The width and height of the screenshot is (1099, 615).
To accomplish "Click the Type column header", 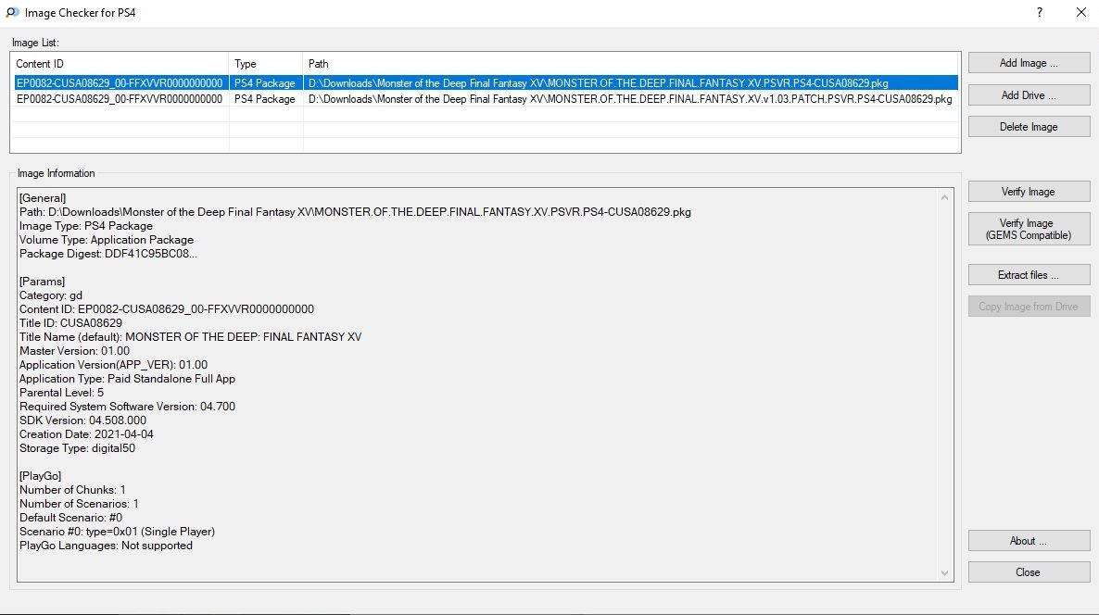I will tap(266, 64).
